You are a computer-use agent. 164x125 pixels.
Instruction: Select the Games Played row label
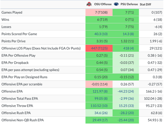(x=12, y=12)
